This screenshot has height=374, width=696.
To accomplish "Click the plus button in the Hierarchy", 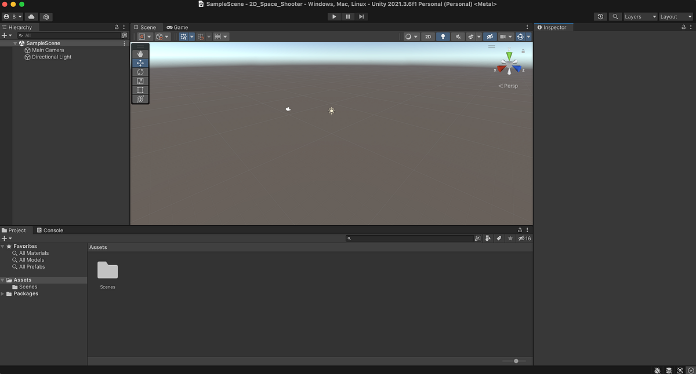I will (4, 35).
